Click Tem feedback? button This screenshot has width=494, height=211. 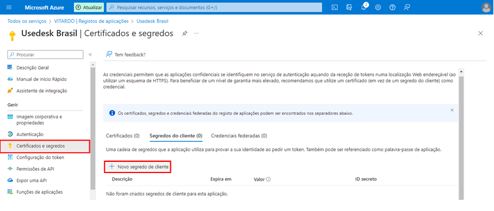tap(126, 55)
